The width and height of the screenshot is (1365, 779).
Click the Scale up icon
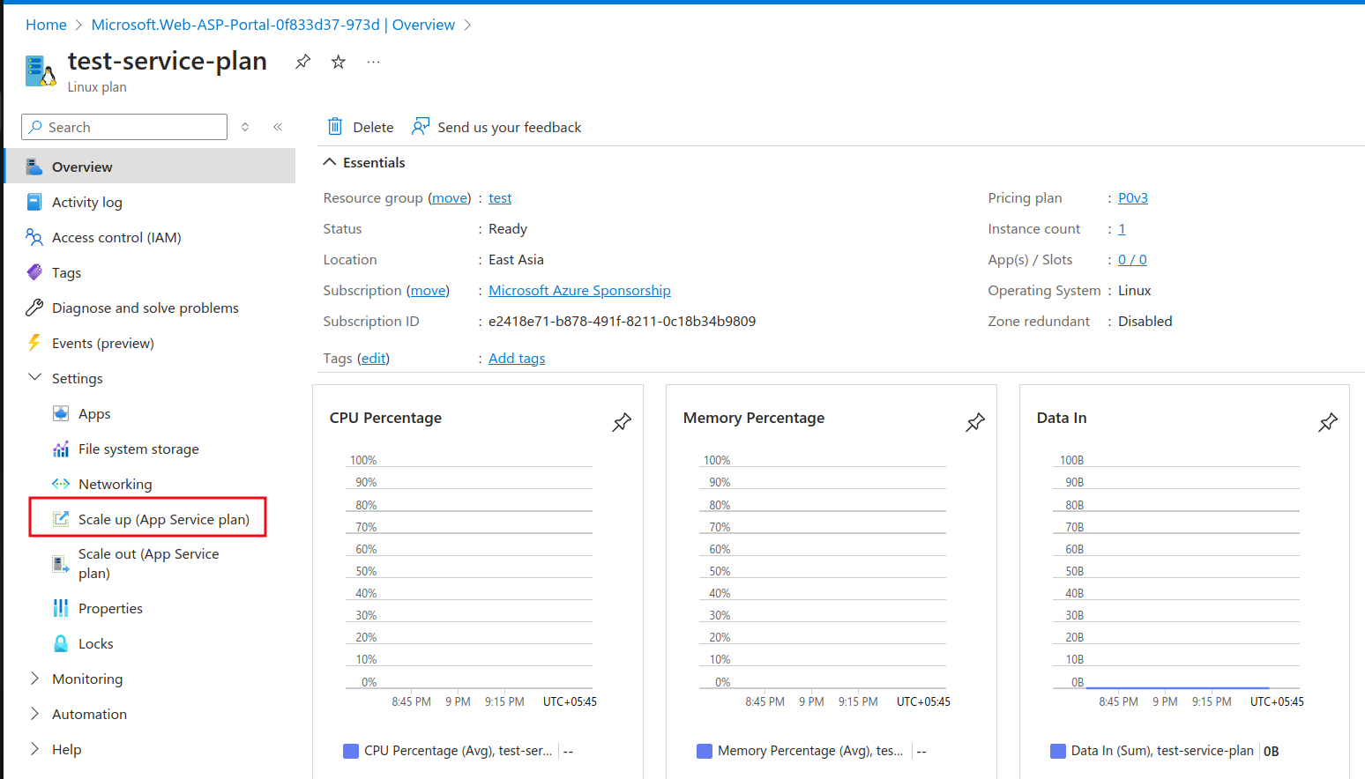click(x=61, y=519)
